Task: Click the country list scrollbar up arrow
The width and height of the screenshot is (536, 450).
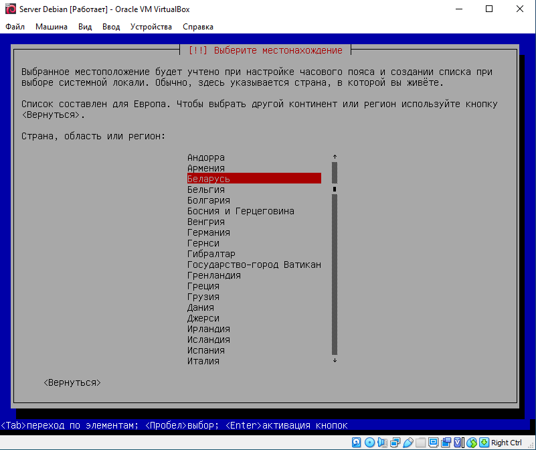Action: pos(335,157)
